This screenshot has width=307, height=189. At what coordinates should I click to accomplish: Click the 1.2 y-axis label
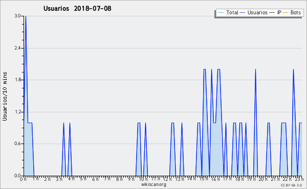[x=17, y=112]
